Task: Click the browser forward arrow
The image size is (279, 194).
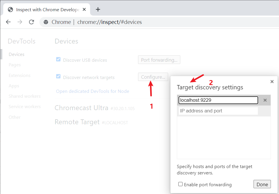Action: click(20, 22)
